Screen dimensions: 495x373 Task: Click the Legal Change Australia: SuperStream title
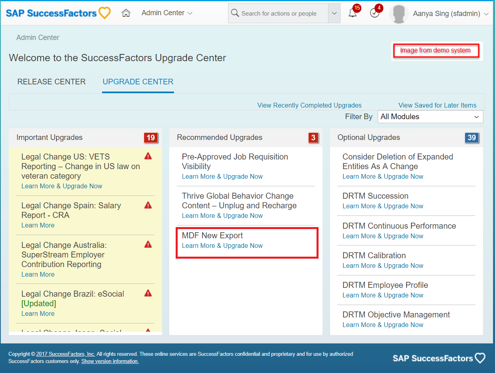(x=64, y=255)
